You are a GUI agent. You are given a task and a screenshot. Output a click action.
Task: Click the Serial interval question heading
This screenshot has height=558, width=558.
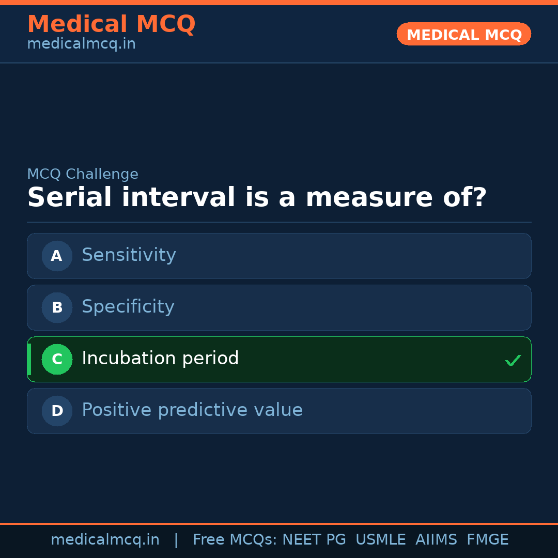click(x=257, y=198)
